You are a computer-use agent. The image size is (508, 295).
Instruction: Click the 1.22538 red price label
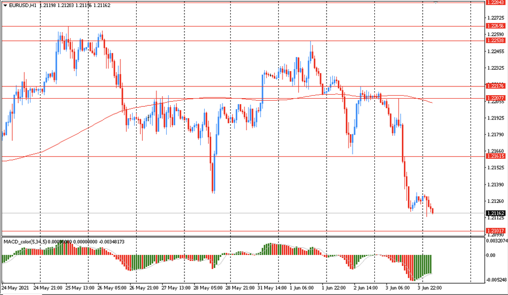[x=495, y=41]
